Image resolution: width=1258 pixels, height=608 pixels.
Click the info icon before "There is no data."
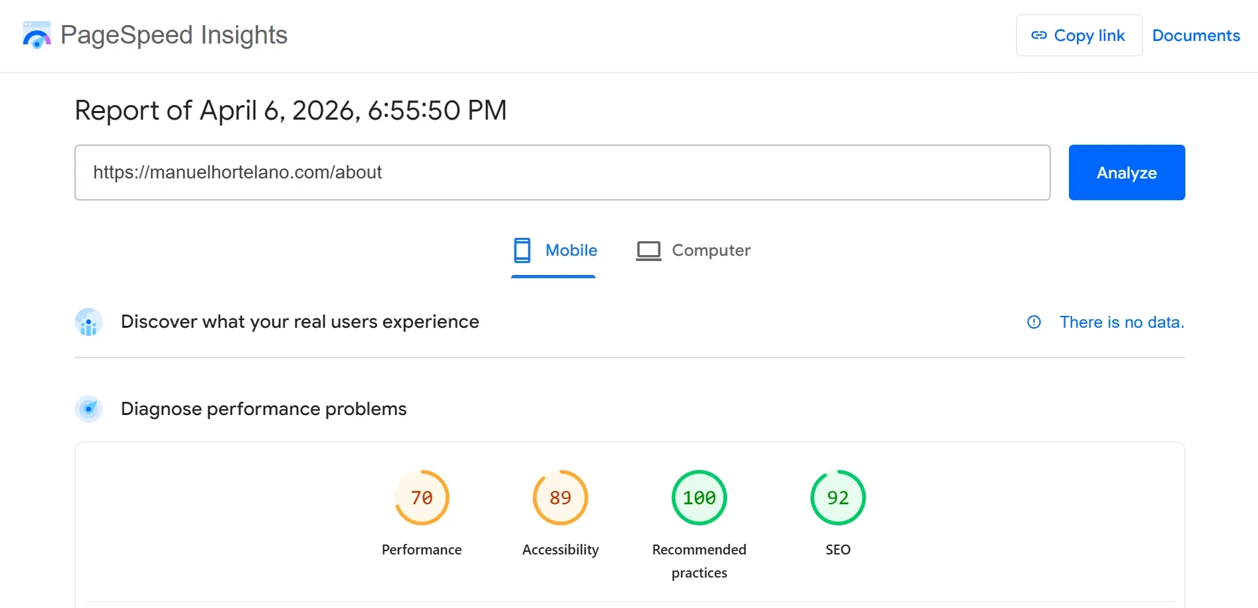(x=1033, y=322)
